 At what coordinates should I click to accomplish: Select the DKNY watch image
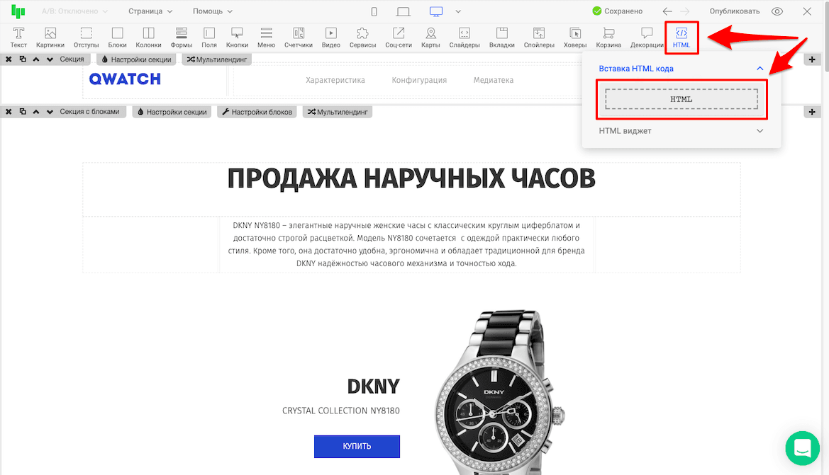[500, 393]
